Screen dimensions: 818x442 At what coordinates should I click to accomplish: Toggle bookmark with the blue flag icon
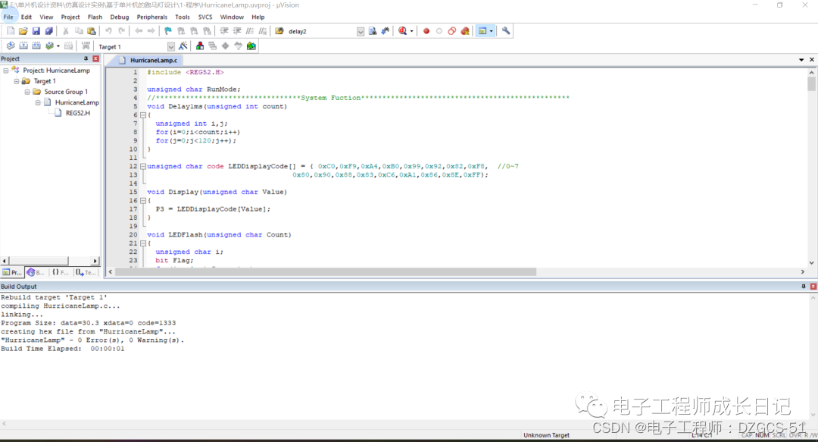coord(168,31)
